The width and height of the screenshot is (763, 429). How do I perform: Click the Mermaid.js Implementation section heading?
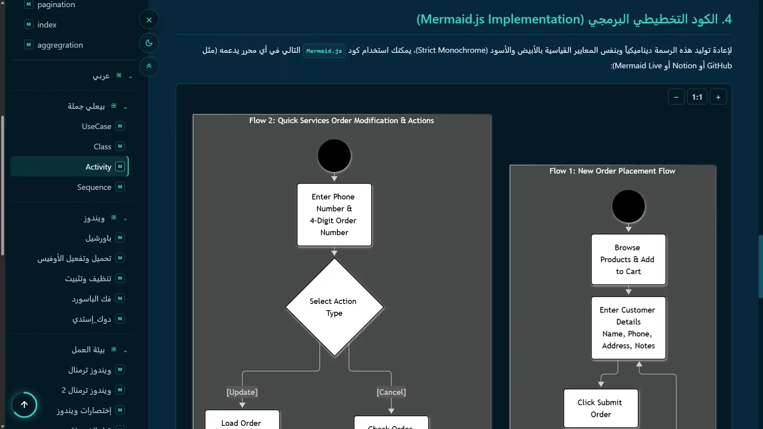[x=574, y=19]
